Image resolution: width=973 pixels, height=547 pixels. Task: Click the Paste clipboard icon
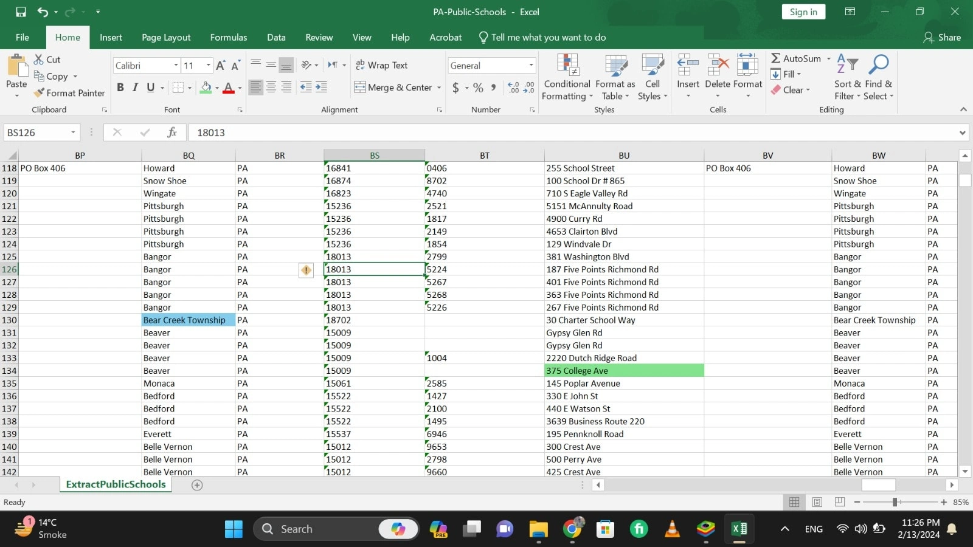(16, 66)
